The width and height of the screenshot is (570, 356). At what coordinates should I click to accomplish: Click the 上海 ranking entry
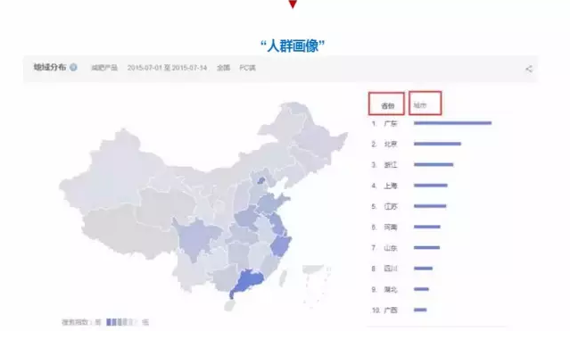[391, 186]
